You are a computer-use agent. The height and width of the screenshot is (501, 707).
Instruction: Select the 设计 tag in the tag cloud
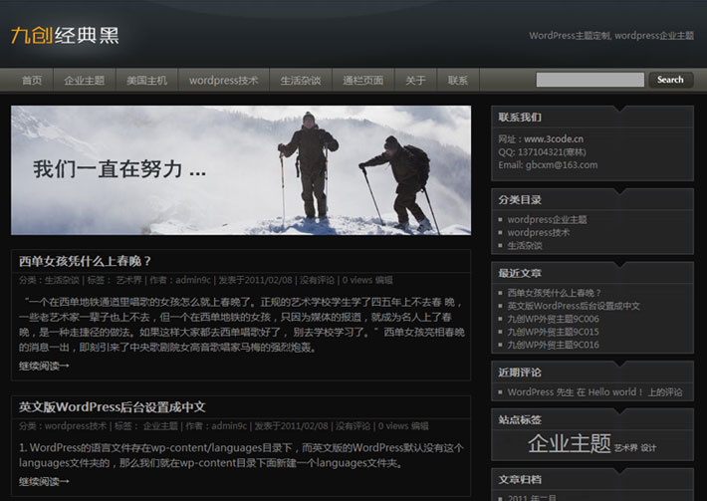tap(648, 448)
